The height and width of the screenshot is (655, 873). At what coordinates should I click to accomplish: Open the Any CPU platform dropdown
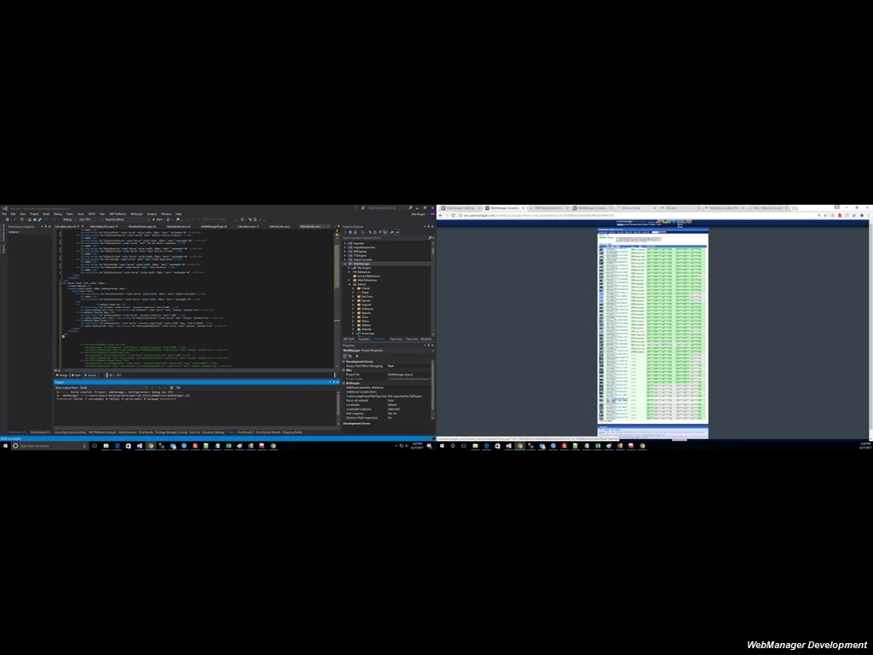[85, 219]
